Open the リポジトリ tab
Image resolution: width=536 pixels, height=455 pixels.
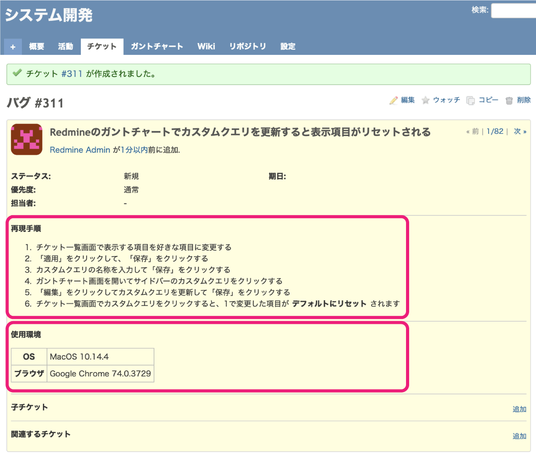pos(247,46)
